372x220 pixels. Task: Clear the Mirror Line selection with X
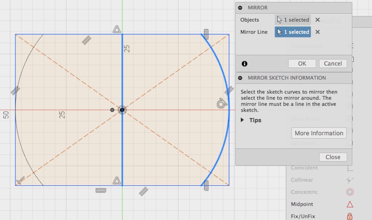(x=318, y=32)
